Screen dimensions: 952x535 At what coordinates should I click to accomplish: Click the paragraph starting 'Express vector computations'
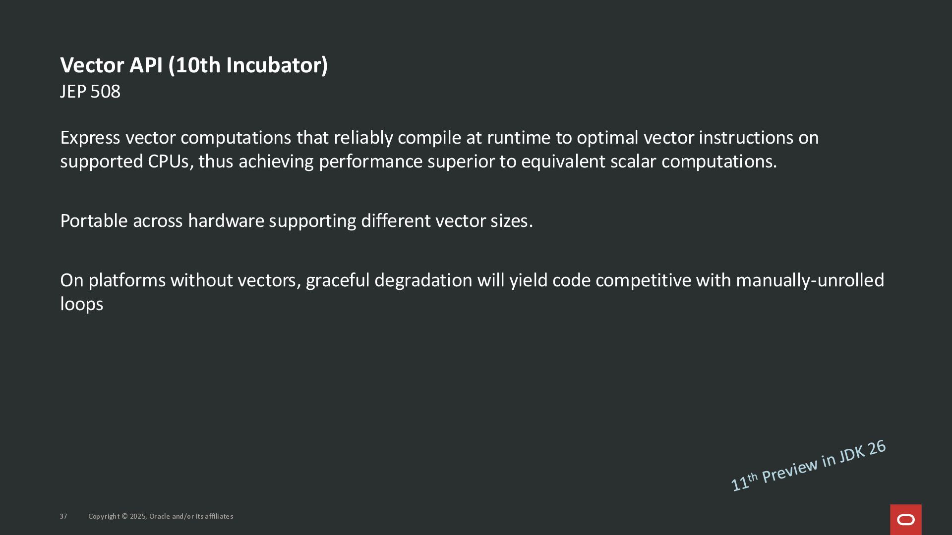(x=438, y=149)
